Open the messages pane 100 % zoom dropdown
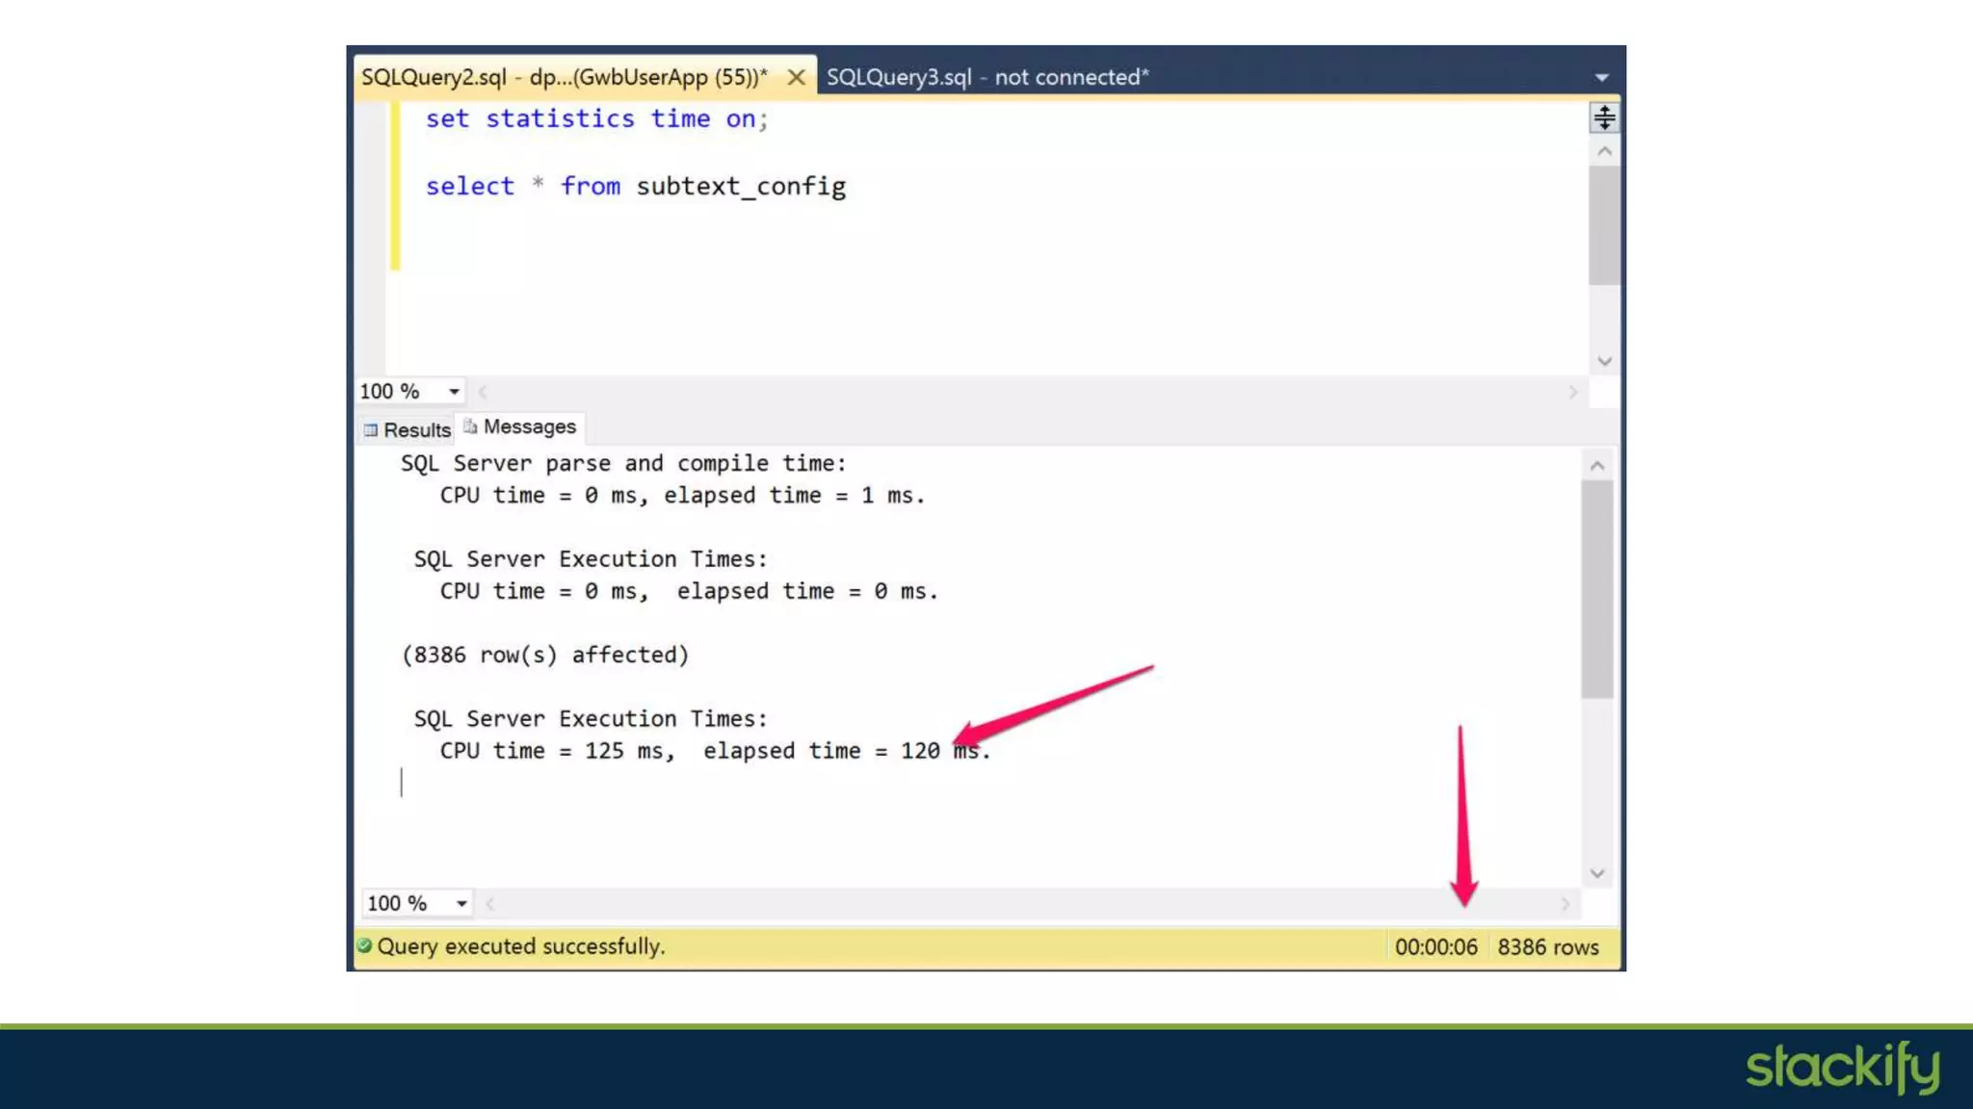Viewport: 1973px width, 1109px height. pos(461,903)
